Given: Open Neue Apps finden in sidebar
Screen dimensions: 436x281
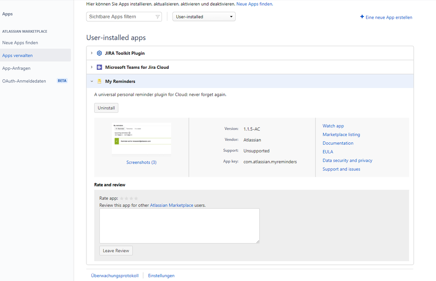Looking at the screenshot, I should pos(20,43).
